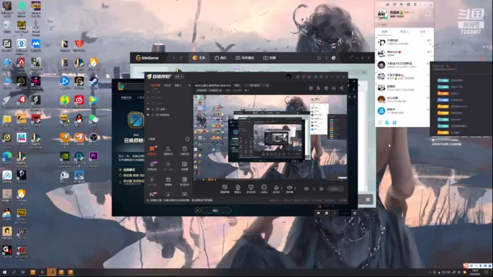Add a screen capture source from the bottom bar

tap(224, 189)
